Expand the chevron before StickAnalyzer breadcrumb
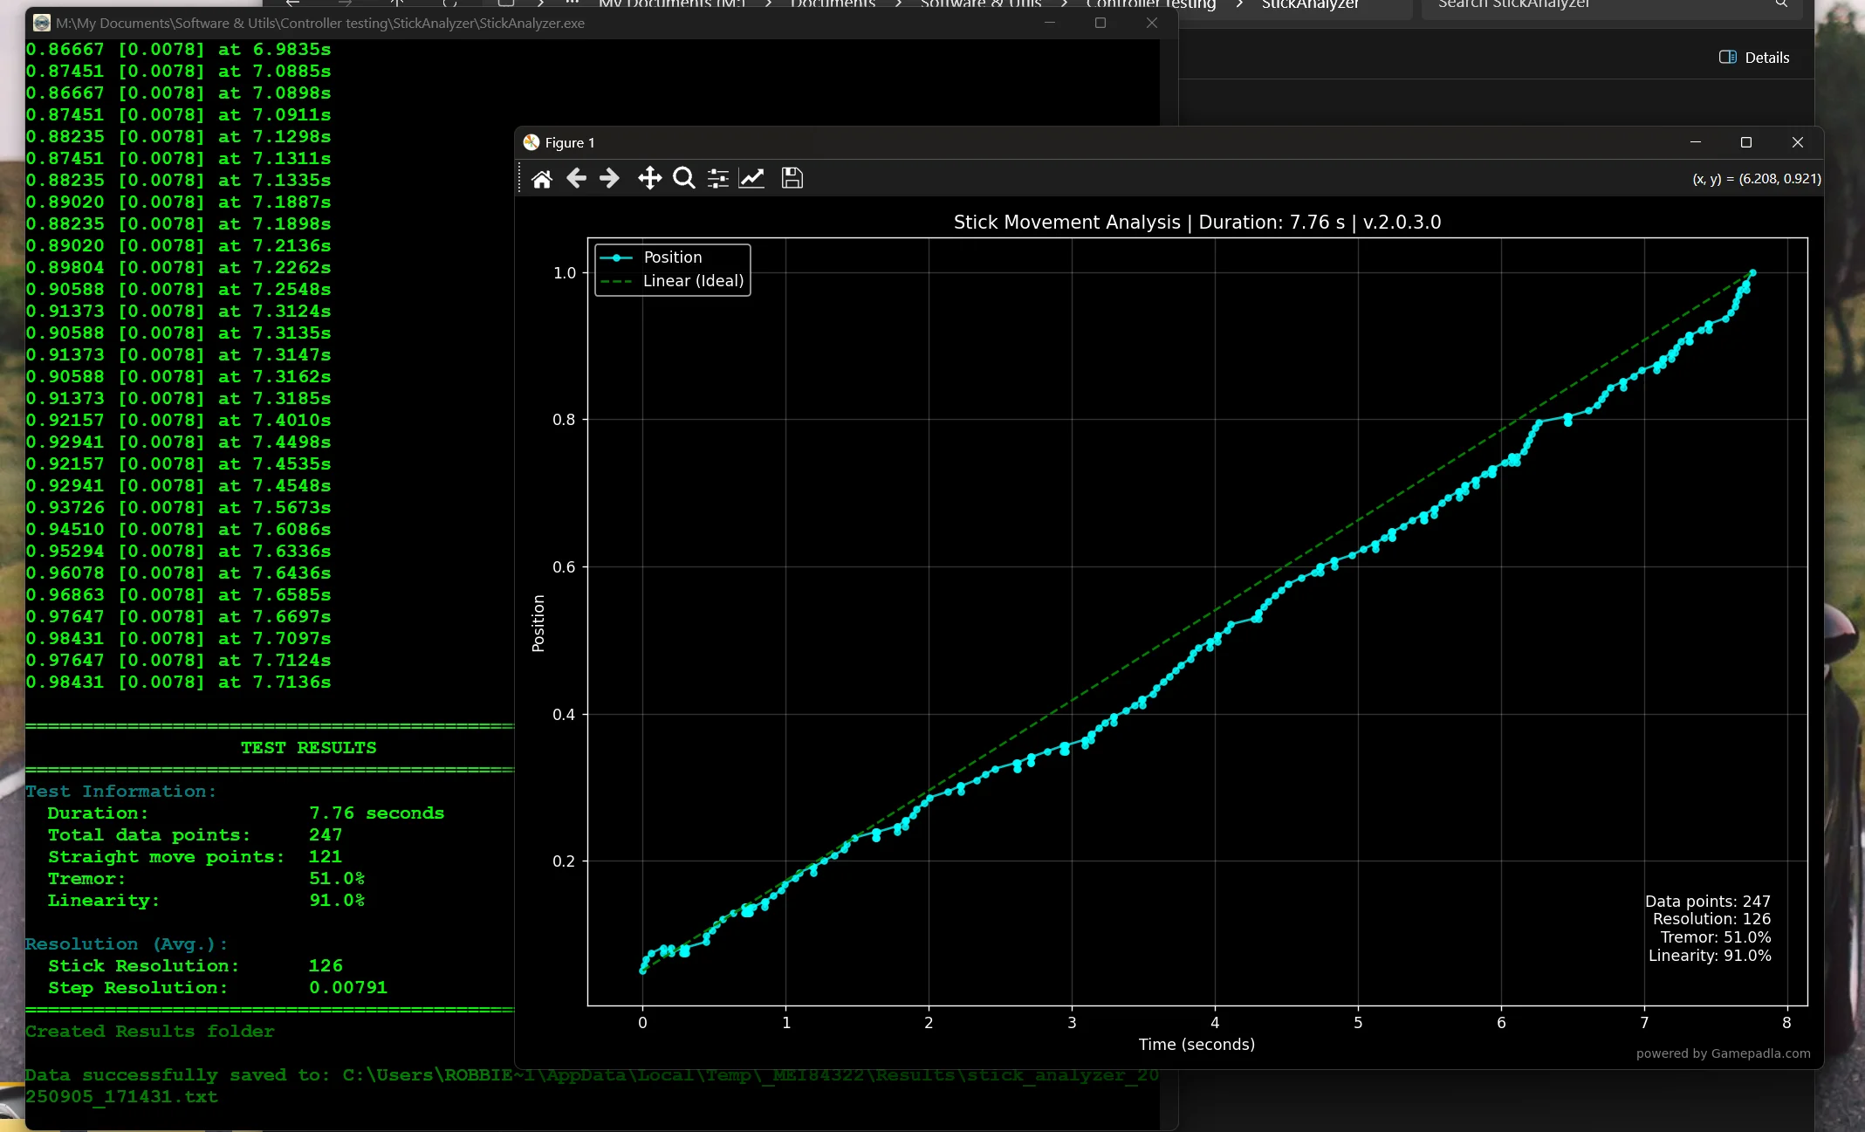Screen dimensions: 1865x1132 [1238, 4]
